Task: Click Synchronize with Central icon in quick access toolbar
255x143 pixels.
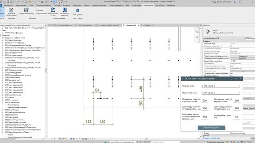Action: (x=12, y=2)
